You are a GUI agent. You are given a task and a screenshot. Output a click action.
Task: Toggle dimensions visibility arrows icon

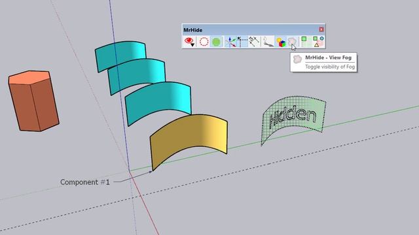(254, 42)
